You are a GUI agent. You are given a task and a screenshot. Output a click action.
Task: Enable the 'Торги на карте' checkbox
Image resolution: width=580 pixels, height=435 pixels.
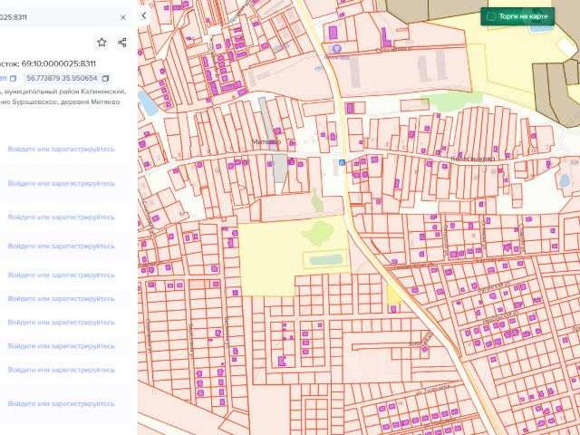click(490, 16)
